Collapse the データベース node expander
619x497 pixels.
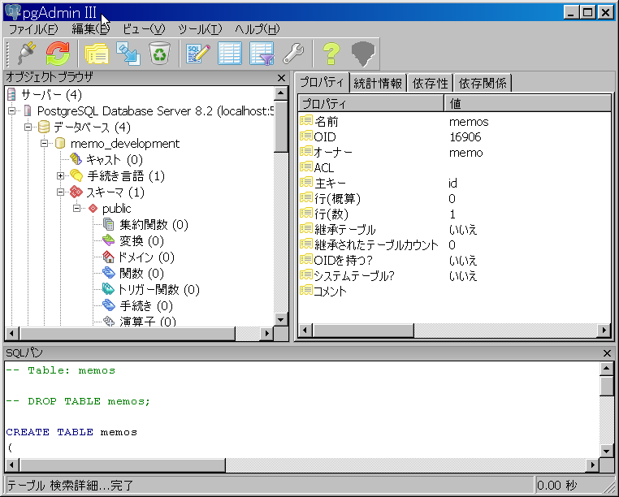[28, 127]
